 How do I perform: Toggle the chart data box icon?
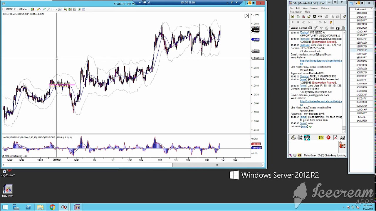[60, 9]
